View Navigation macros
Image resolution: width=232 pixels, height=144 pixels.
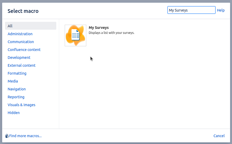click(x=17, y=89)
